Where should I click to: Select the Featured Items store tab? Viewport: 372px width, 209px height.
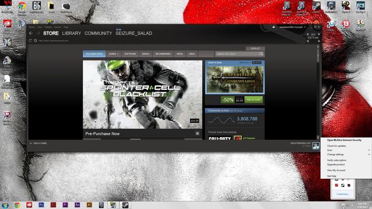pyautogui.click(x=94, y=54)
